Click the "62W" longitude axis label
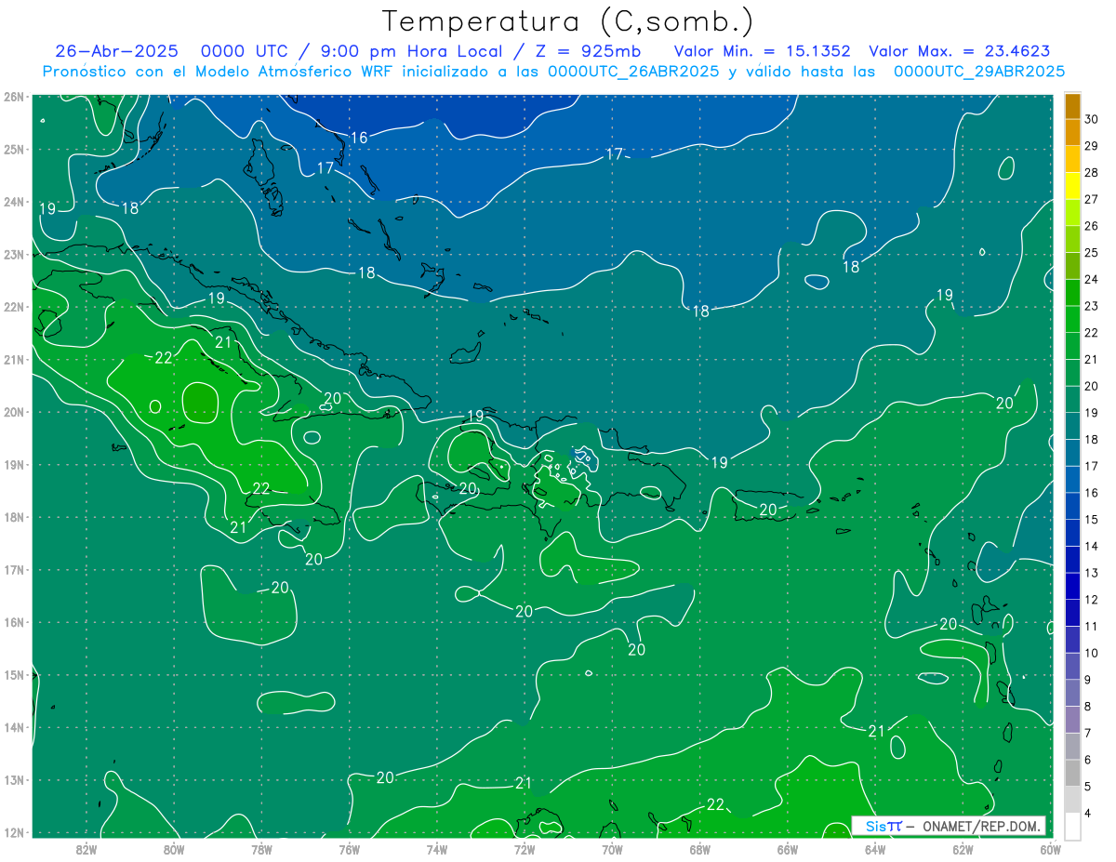The width and height of the screenshot is (1116, 862). pyautogui.click(x=963, y=848)
